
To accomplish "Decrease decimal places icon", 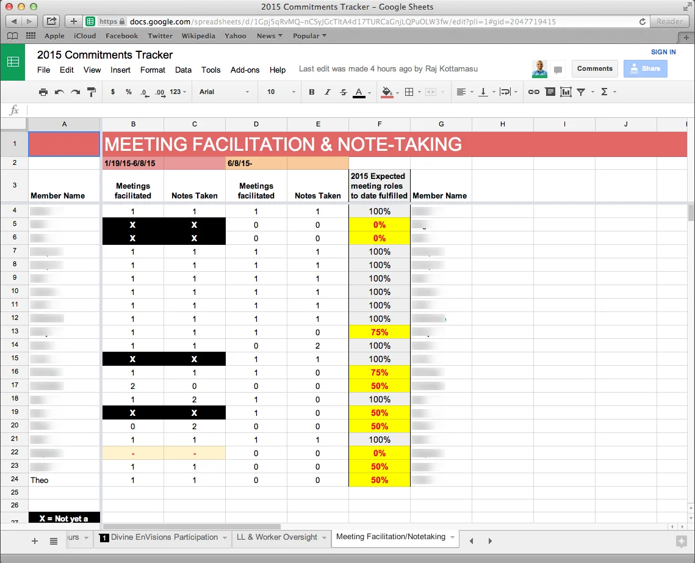I will 144,92.
